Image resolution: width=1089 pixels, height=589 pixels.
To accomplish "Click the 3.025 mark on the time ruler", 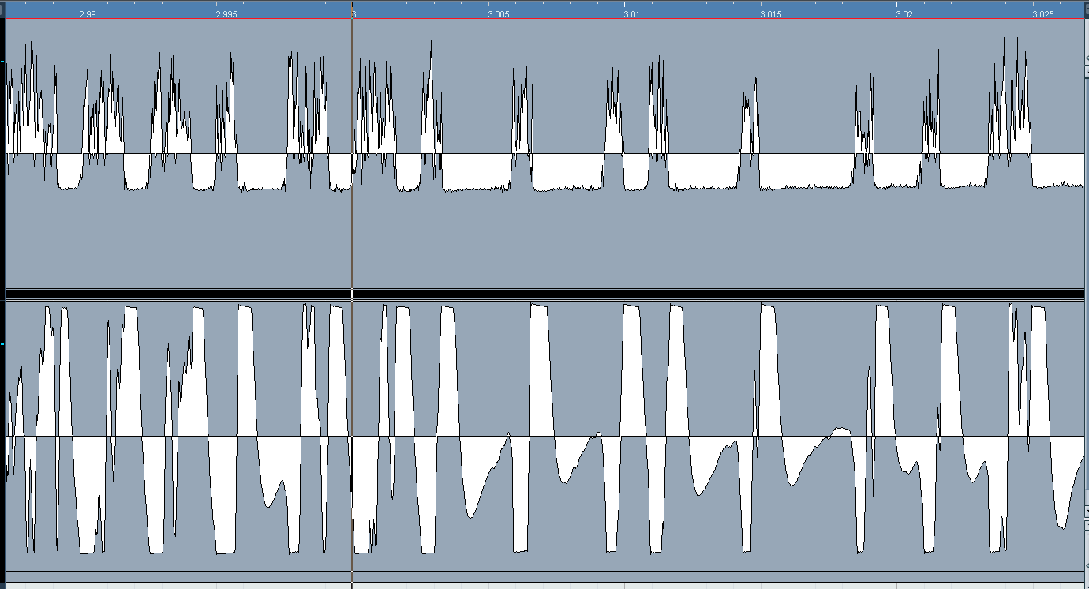I will click(x=1043, y=14).
